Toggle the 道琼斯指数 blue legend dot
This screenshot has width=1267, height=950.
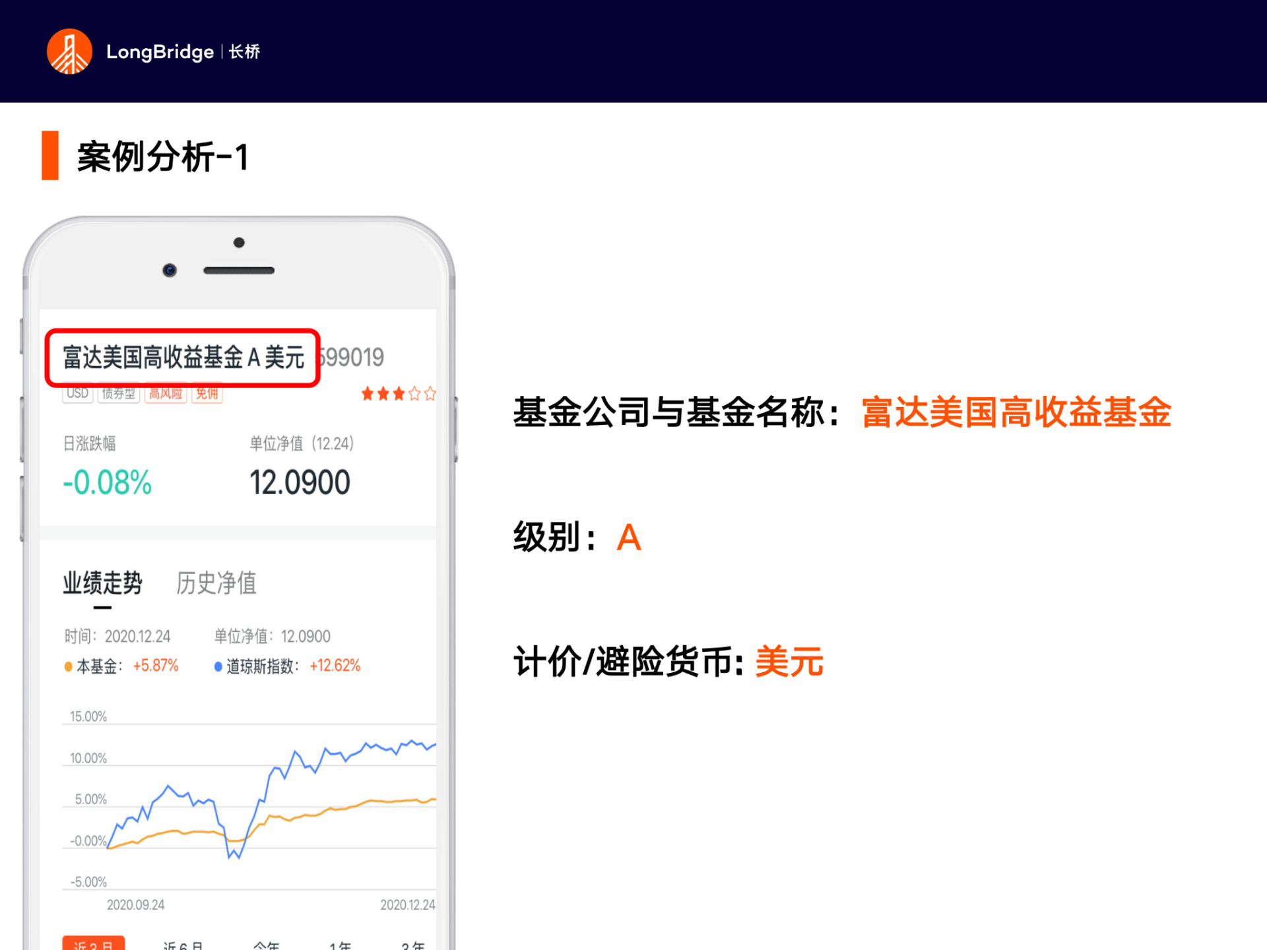pyautogui.click(x=220, y=666)
